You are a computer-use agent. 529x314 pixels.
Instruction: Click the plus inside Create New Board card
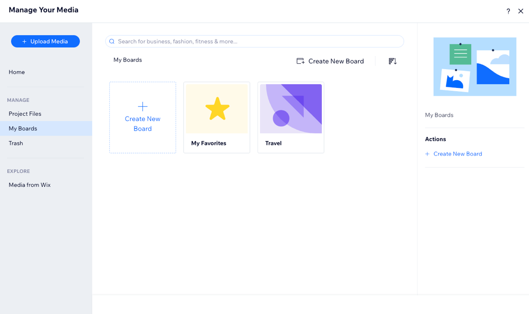click(x=142, y=106)
